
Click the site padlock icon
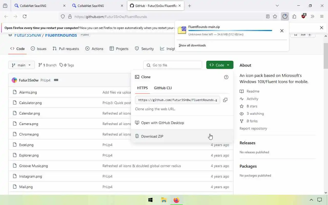click(x=70, y=17)
